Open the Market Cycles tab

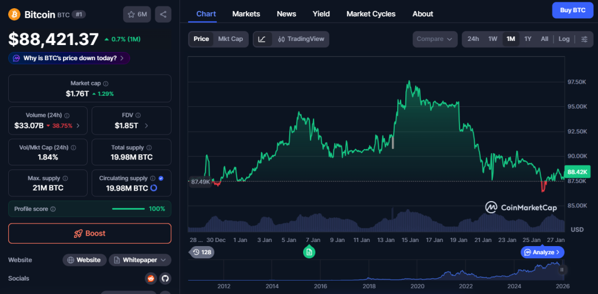[371, 14]
